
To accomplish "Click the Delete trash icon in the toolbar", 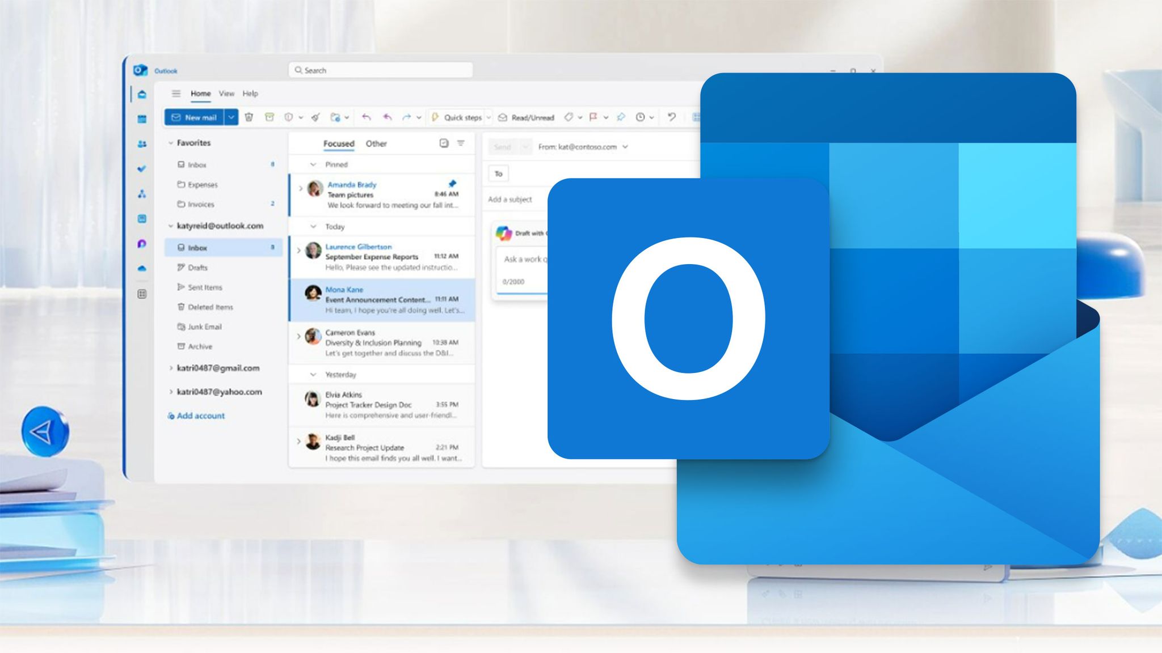I will (249, 117).
